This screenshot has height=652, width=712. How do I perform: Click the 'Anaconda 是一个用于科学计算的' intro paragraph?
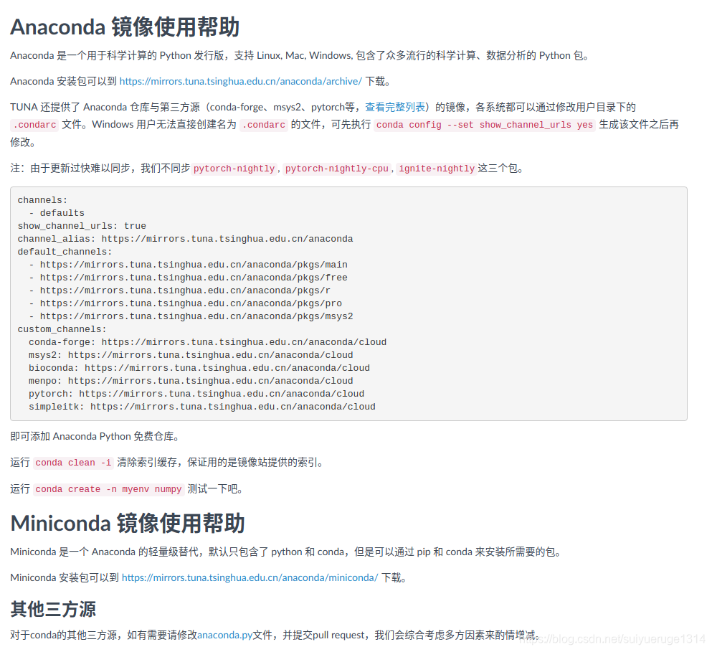[x=300, y=56]
